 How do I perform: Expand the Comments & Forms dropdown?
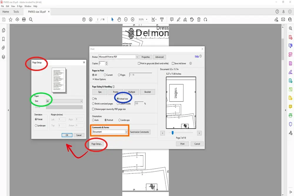point(126,132)
